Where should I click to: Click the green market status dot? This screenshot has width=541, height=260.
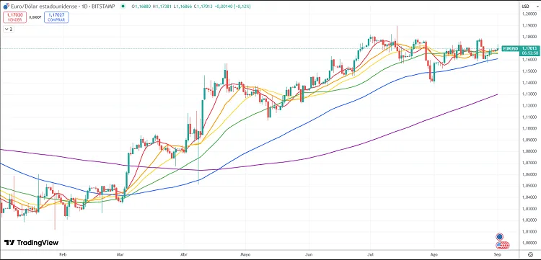coord(123,6)
